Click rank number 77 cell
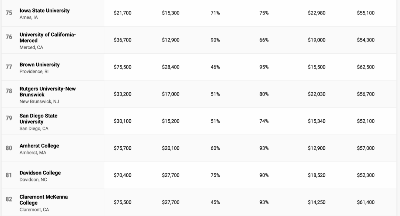The height and width of the screenshot is (216, 400). pos(9,67)
